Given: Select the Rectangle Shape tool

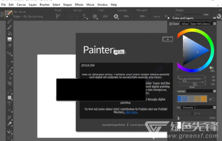Looking at the screenshot, I should tap(10, 98).
